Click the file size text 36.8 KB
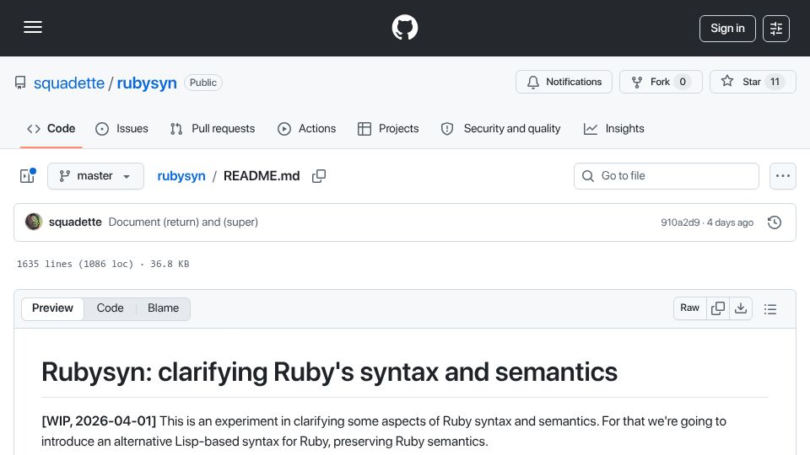This screenshot has height=455, width=810. [x=170, y=264]
